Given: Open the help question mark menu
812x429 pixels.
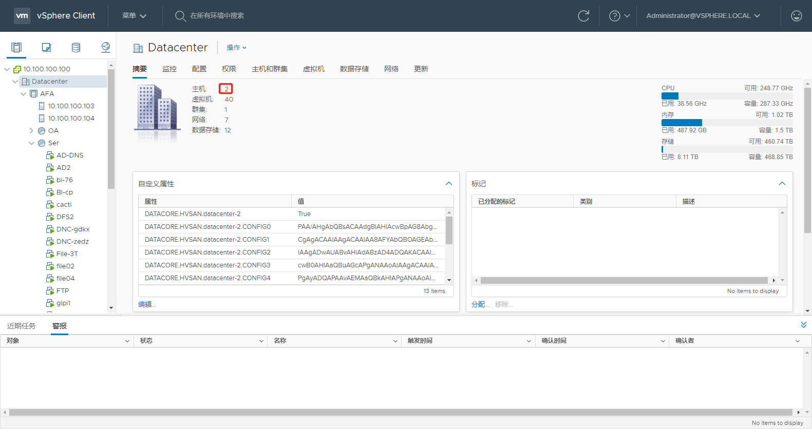Looking at the screenshot, I should (619, 16).
